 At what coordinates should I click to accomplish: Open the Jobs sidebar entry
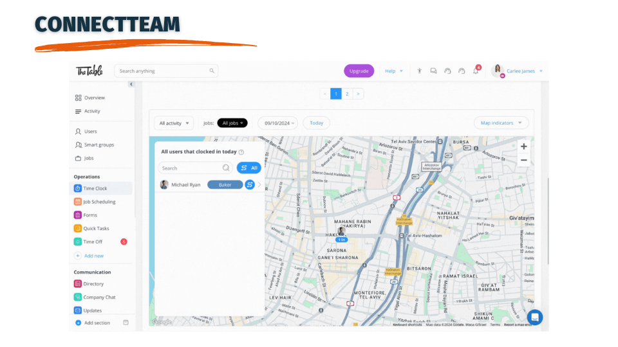[85, 158]
